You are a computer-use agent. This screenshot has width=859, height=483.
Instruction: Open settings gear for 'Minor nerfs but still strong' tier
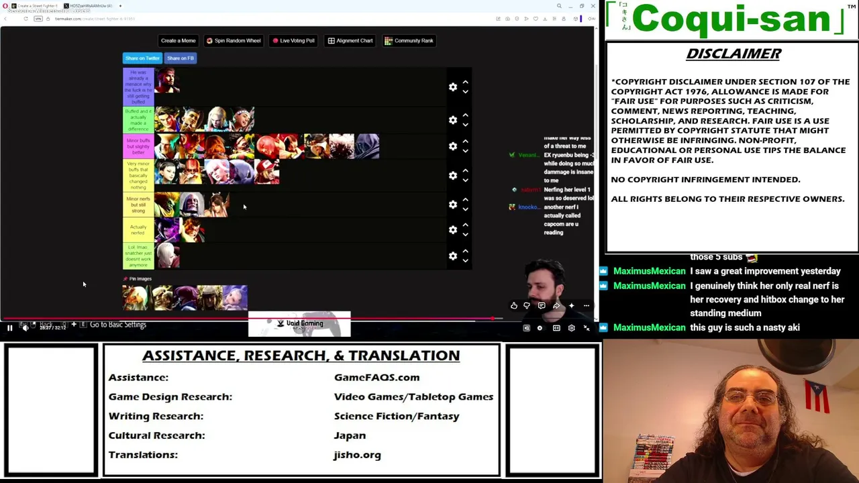click(x=453, y=205)
